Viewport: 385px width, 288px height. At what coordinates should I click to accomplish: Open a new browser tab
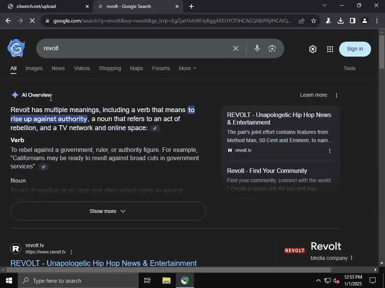pyautogui.click(x=191, y=6)
